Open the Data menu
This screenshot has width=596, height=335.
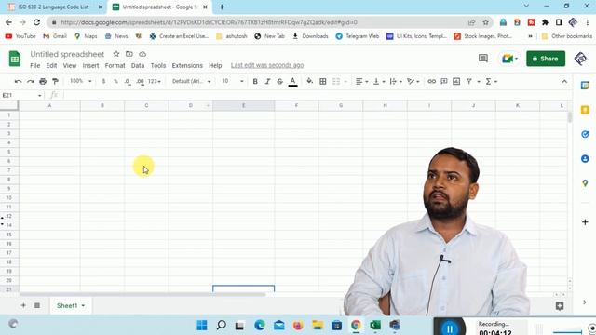pyautogui.click(x=138, y=66)
